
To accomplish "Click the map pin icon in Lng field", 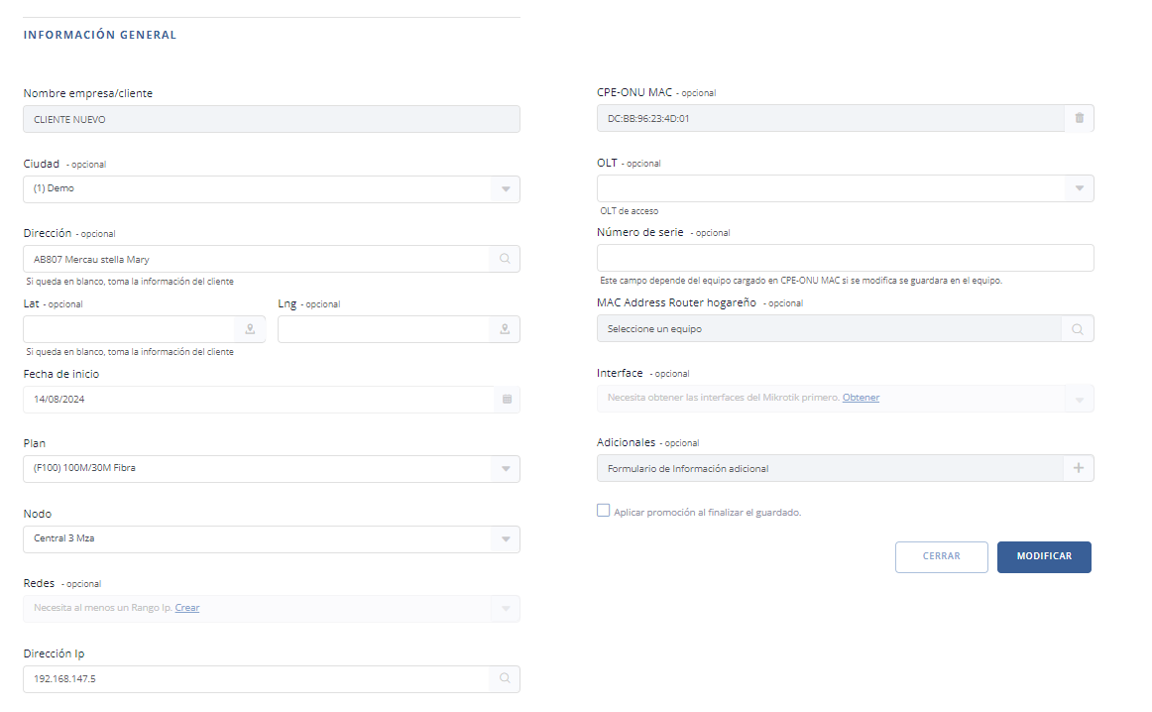I will [505, 329].
